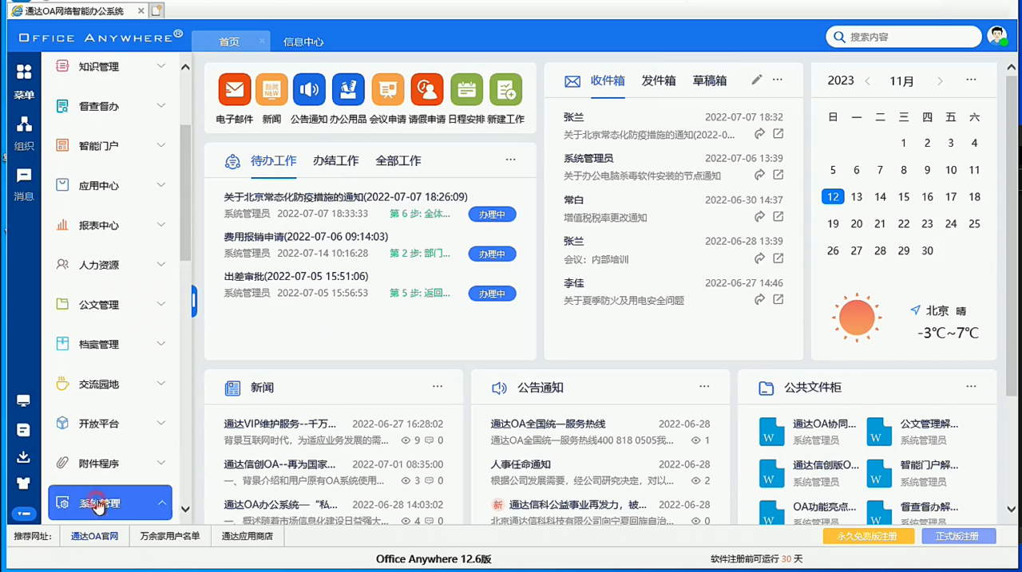
Task: Close the 首页 tab
Action: [262, 41]
